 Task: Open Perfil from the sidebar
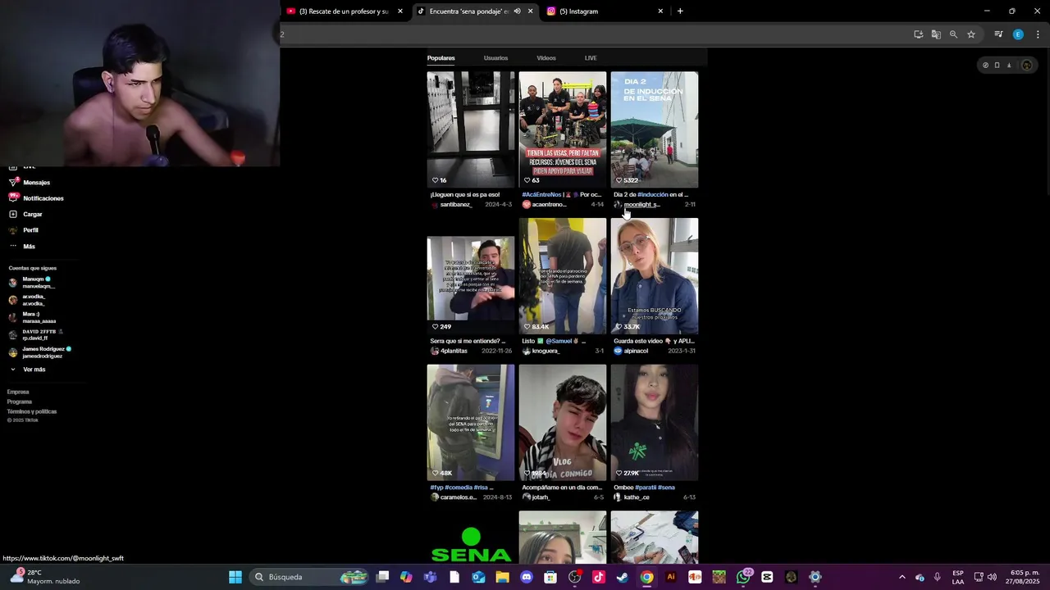(24, 230)
